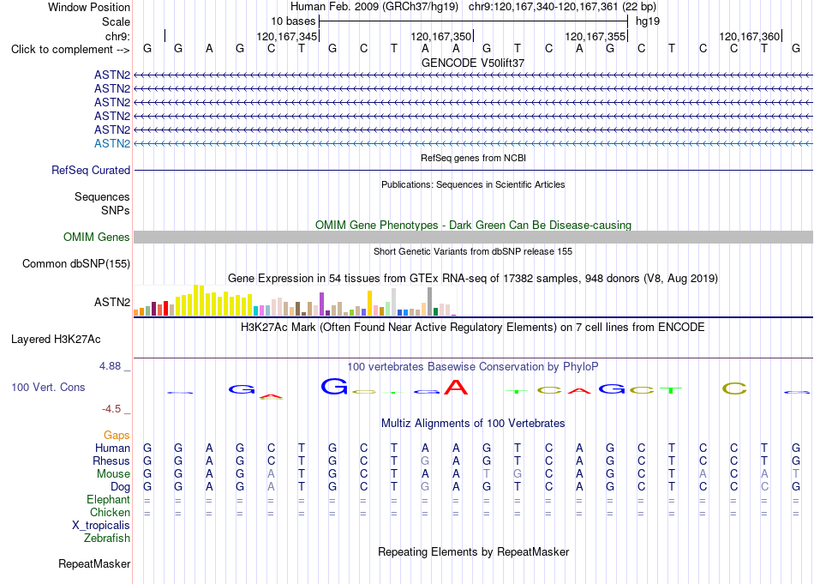This screenshot has width=814, height=584.
Task: Click the Mouse alignment row label
Action: (113, 474)
